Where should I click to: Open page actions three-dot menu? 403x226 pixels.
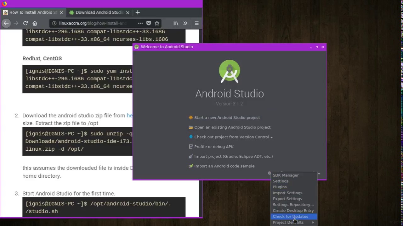point(140,23)
